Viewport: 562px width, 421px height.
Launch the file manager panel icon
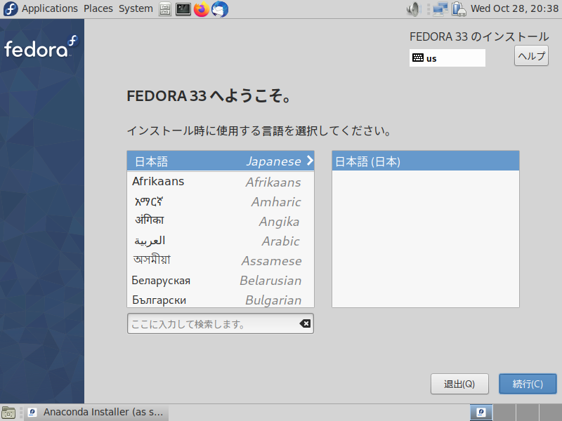click(x=165, y=9)
